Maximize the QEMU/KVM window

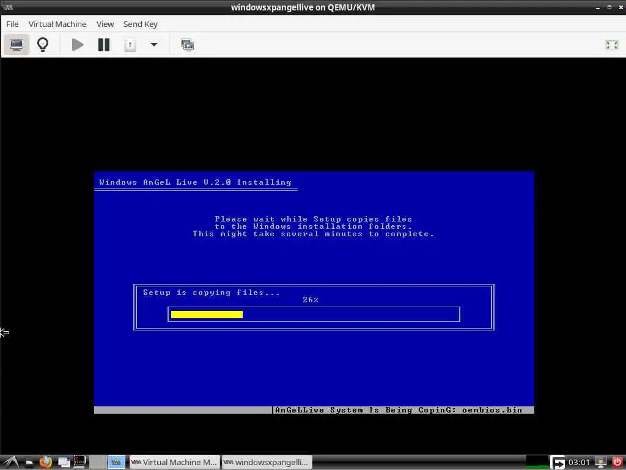point(609,7)
